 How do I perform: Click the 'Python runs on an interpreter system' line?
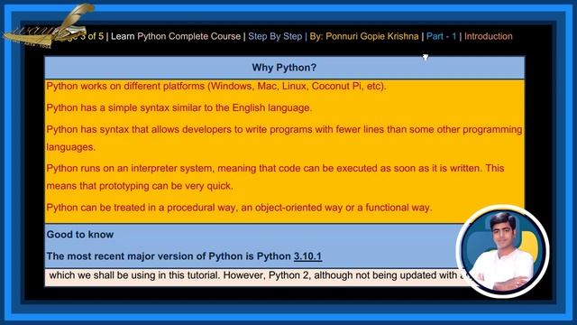coord(275,177)
